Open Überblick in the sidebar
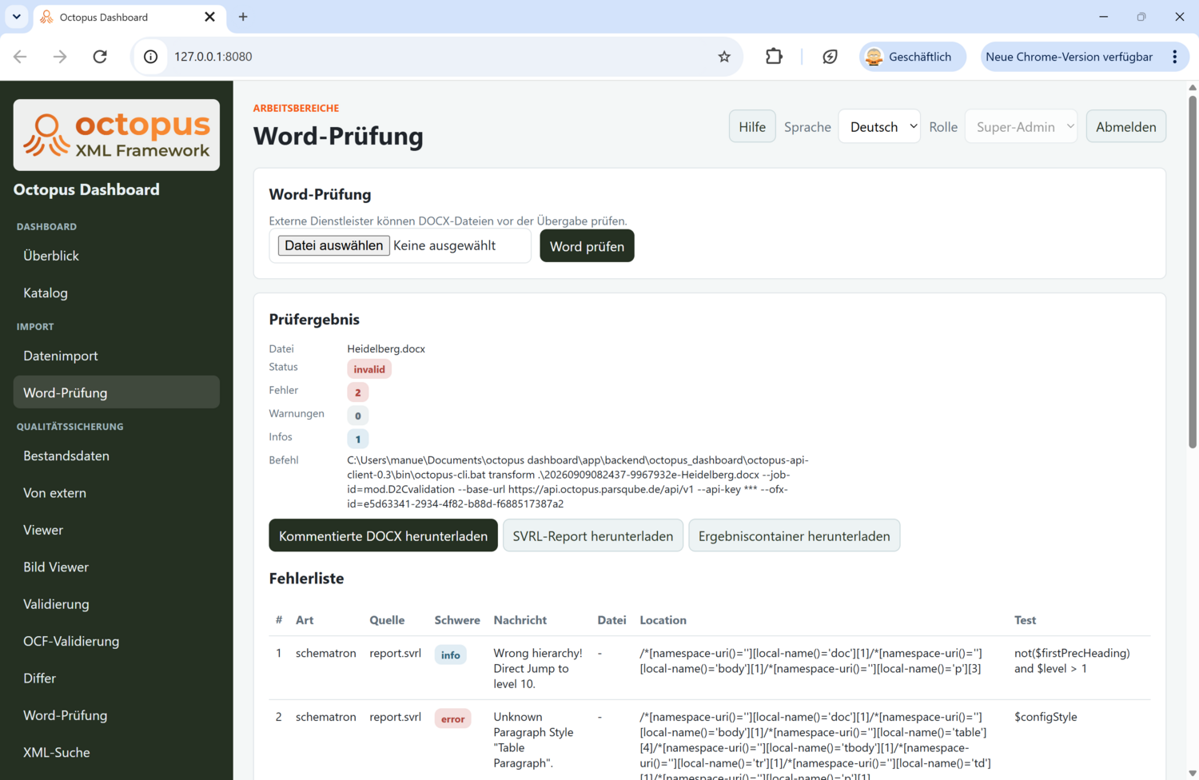Viewport: 1199px width, 780px height. pyautogui.click(x=117, y=256)
